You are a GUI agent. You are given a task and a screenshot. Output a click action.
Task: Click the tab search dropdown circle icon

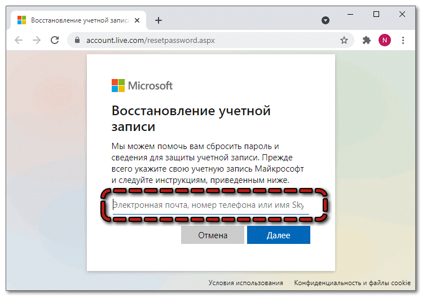326,20
